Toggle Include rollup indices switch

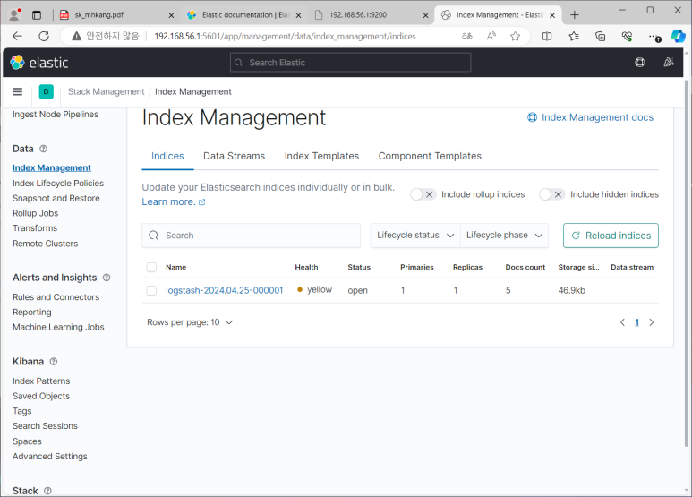pos(423,194)
